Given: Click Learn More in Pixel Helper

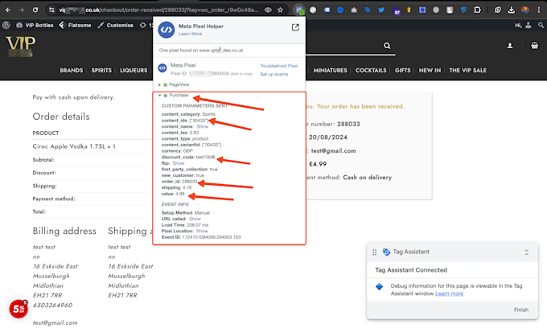Looking at the screenshot, I should (x=190, y=34).
